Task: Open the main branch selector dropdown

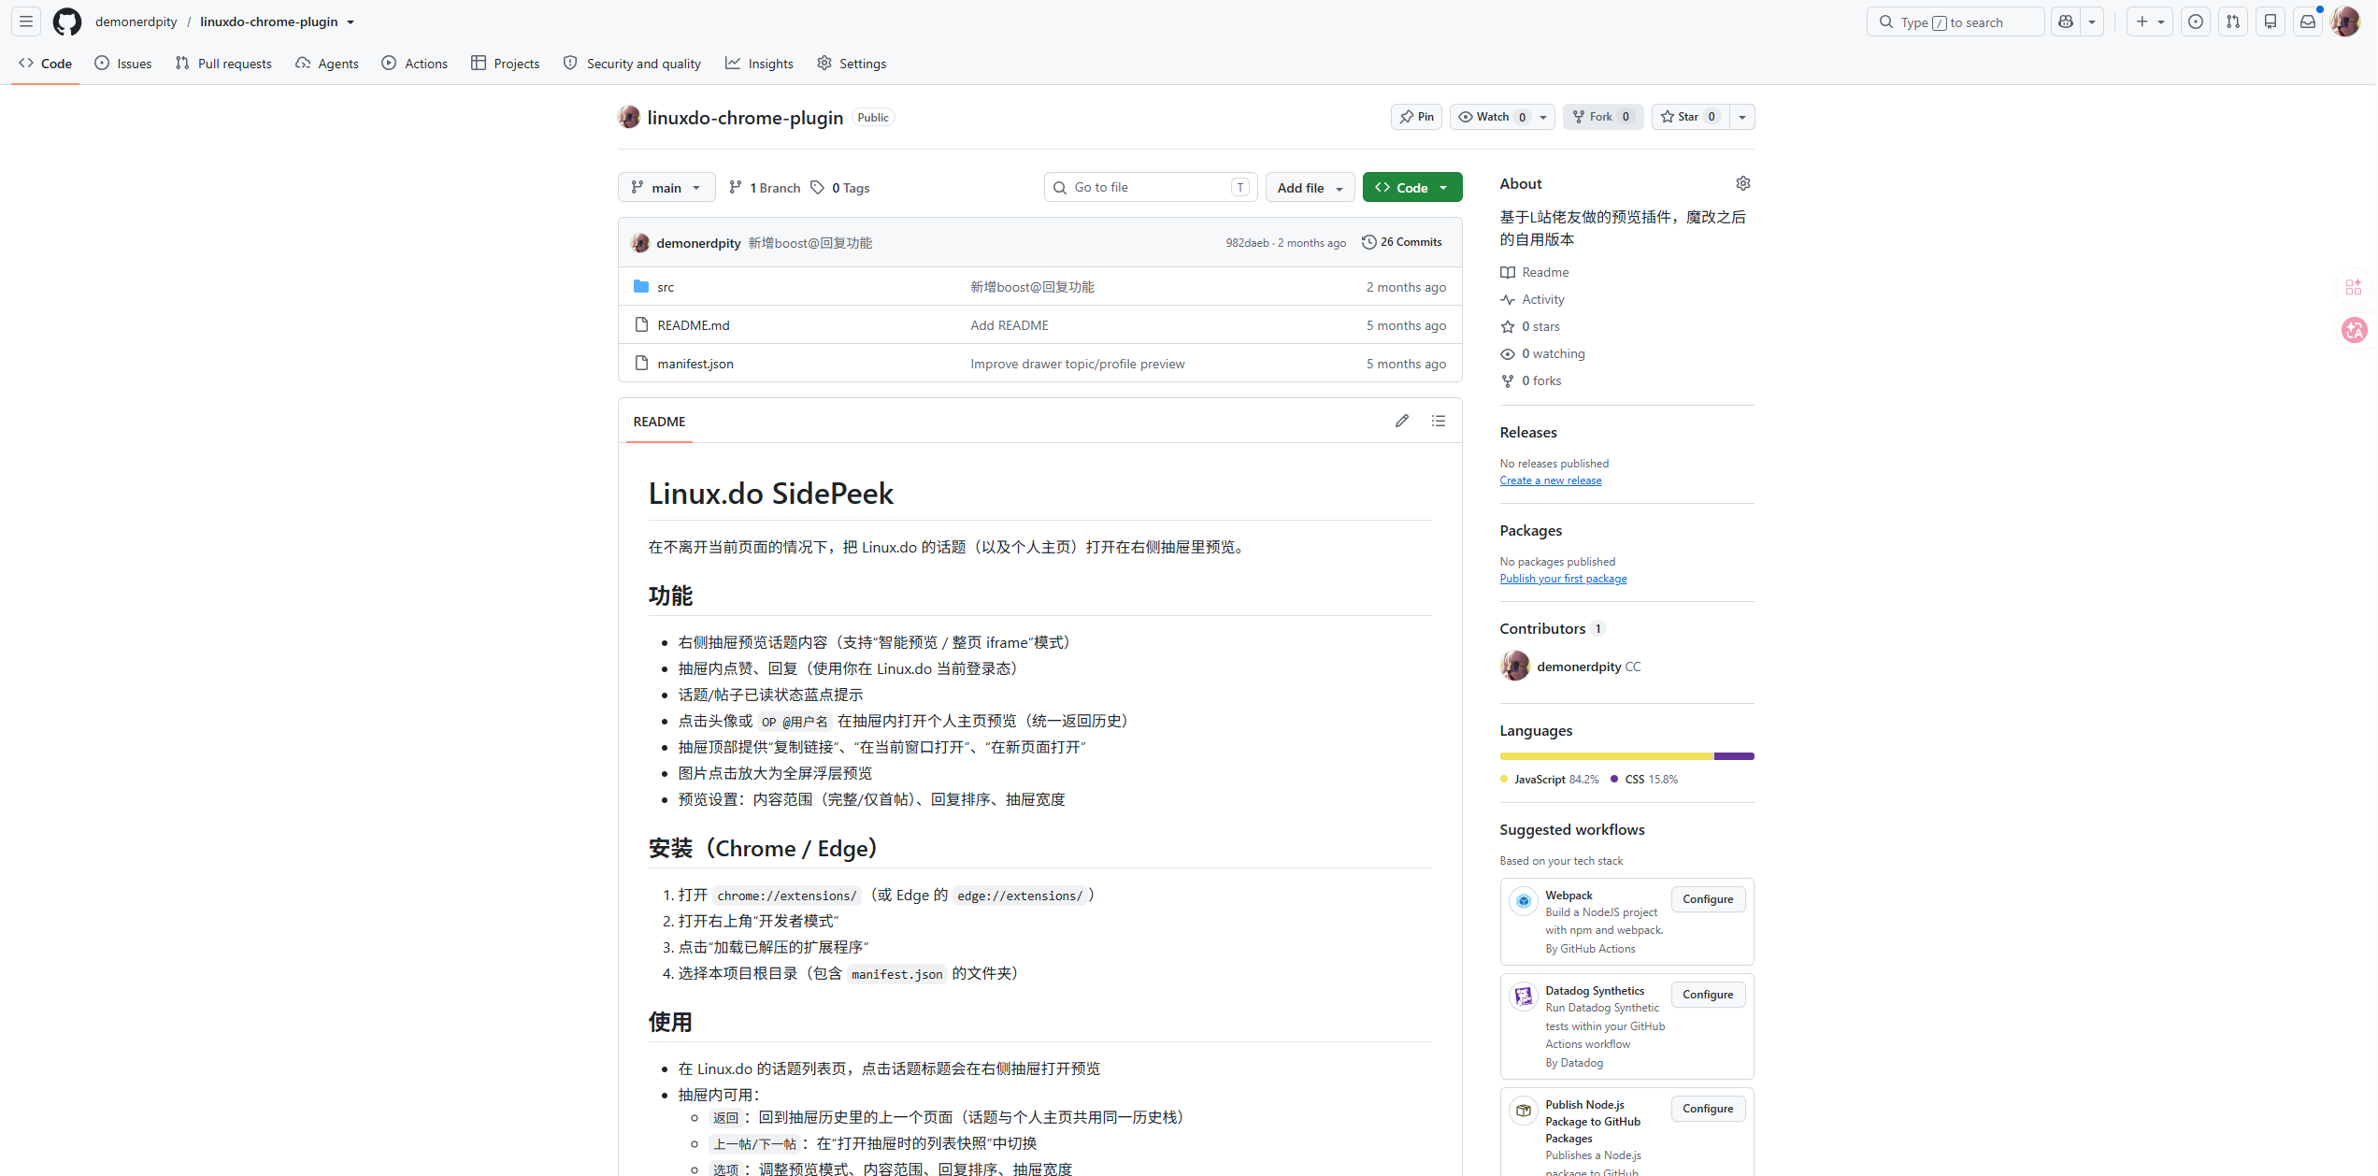Action: click(x=666, y=187)
